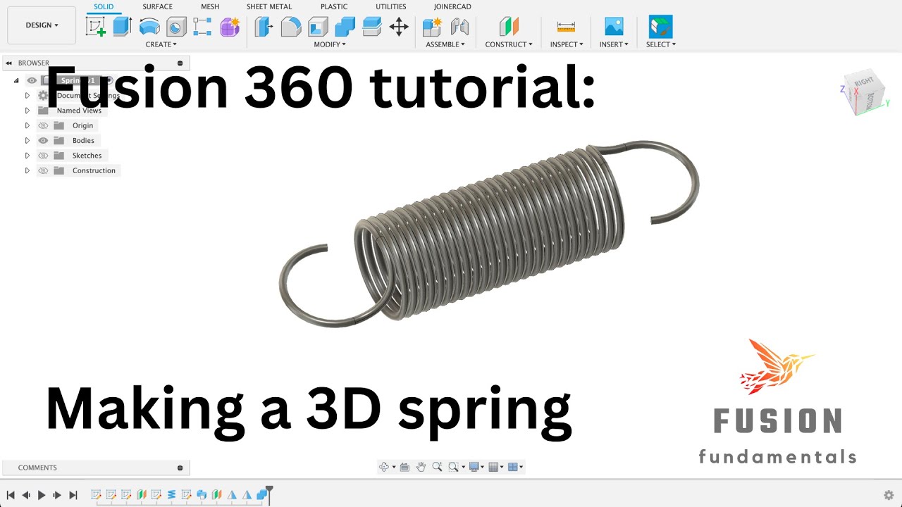This screenshot has height=507, width=902.
Task: Jump to timeline beginning
Action: (x=11, y=495)
